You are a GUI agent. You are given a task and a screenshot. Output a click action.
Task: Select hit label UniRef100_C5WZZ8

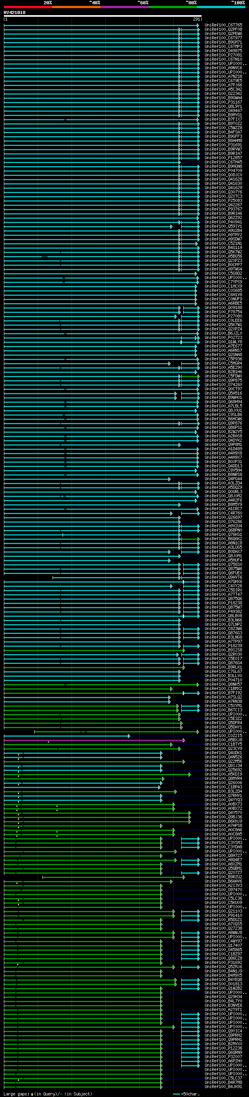(223, 128)
